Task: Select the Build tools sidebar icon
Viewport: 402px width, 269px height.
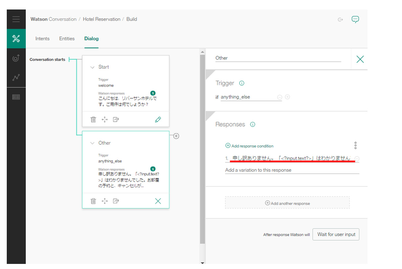Action: pos(16,39)
